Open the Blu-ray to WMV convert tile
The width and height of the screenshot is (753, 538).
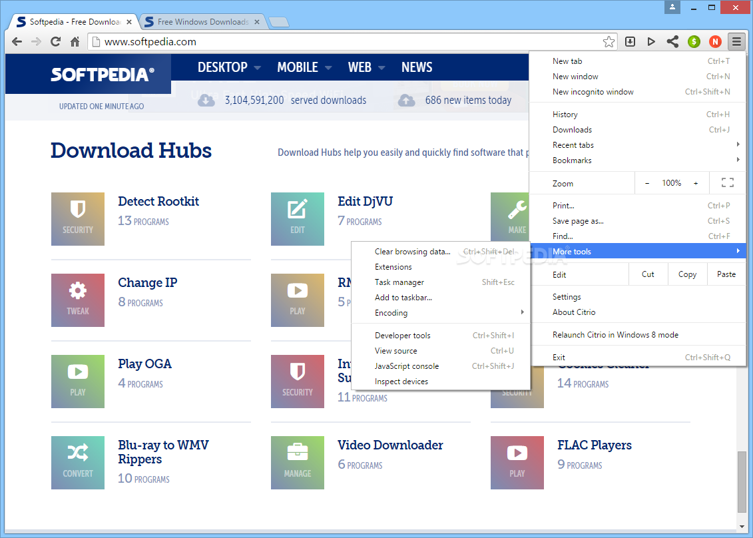tap(78, 463)
